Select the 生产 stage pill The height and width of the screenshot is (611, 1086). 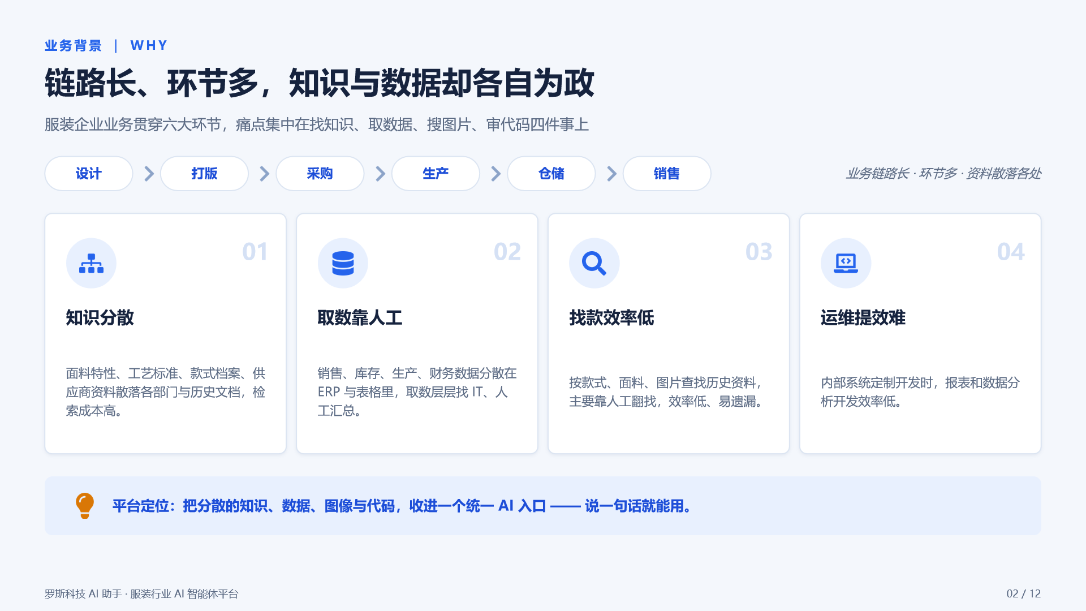point(436,174)
